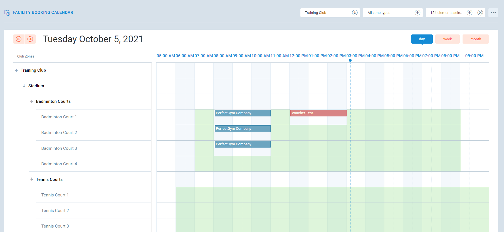Click the Facility Booking Calendar icon

pyautogui.click(x=7, y=13)
